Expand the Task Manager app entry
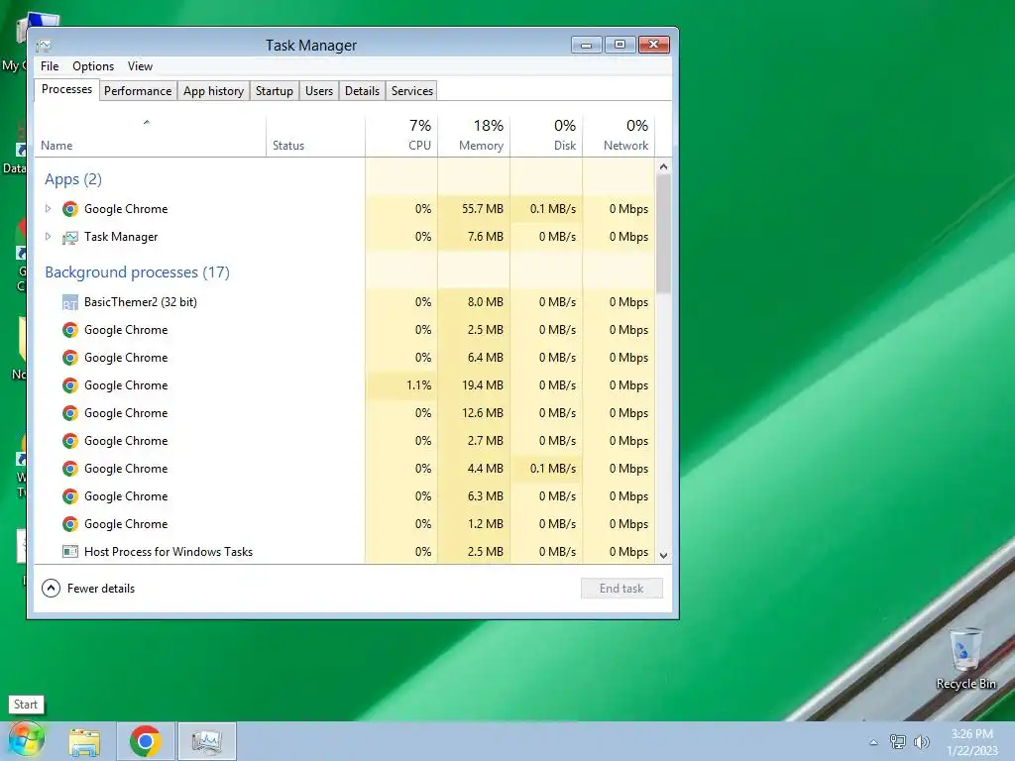This screenshot has width=1015, height=761. click(x=48, y=237)
